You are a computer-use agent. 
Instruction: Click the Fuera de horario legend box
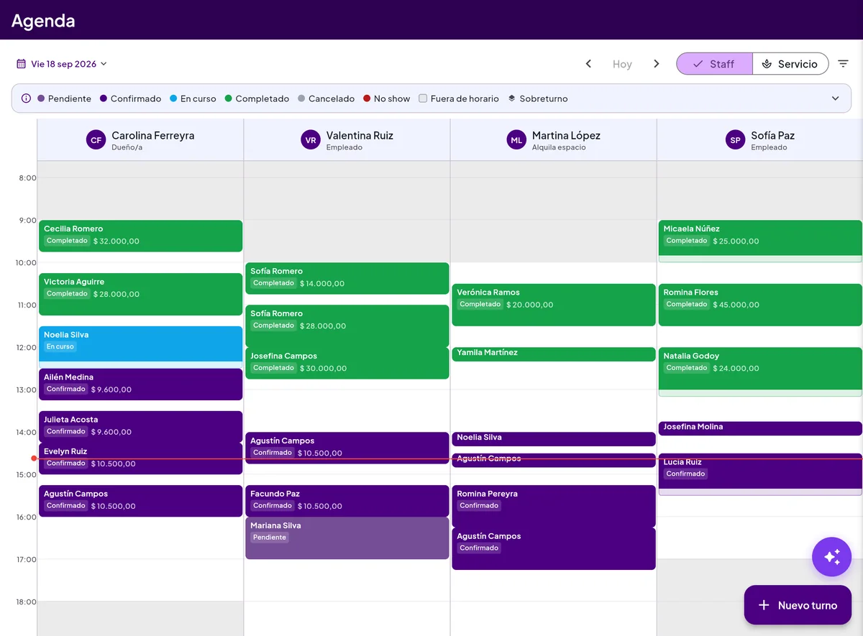coord(423,98)
